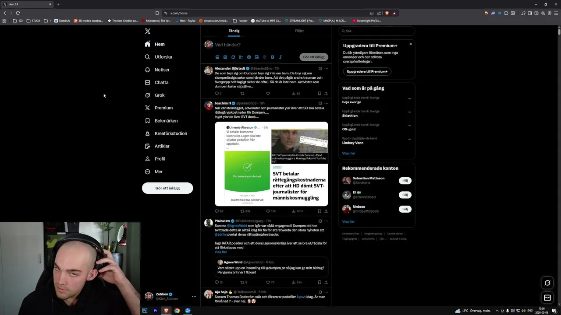Bookmark Joachim H's post
561x315 pixels.
click(320, 211)
